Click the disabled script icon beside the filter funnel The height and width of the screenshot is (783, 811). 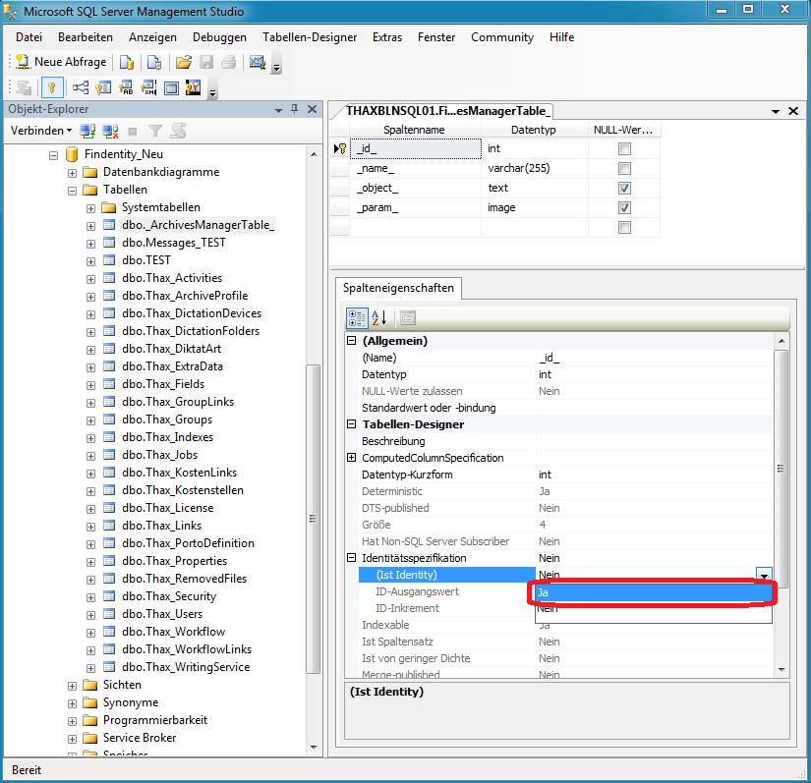178,132
